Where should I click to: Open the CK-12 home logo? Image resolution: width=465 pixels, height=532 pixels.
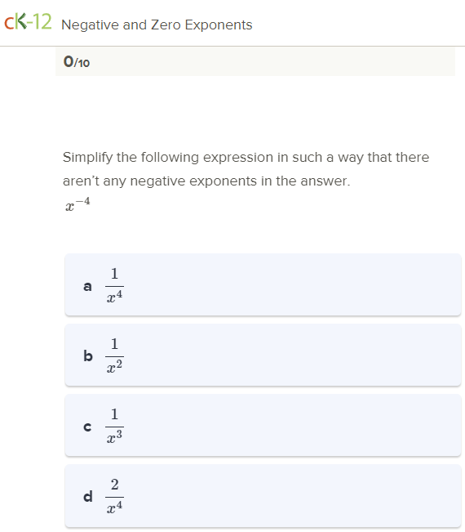28,22
